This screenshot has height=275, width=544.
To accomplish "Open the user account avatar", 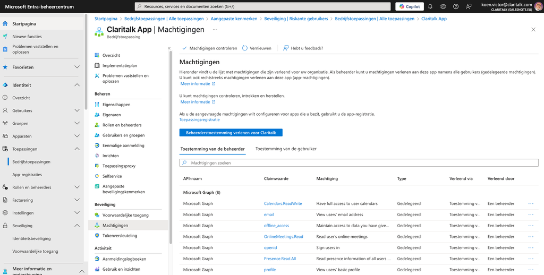I will [538, 6].
